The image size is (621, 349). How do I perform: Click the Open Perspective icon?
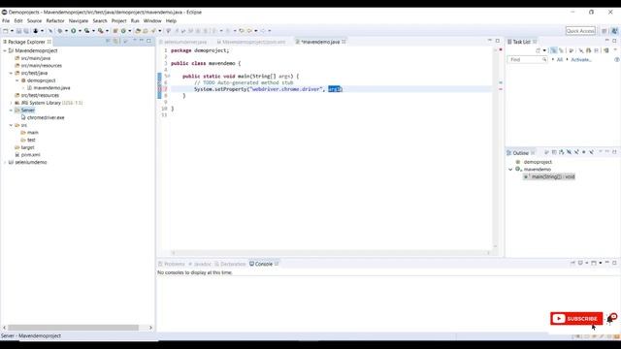click(605, 31)
